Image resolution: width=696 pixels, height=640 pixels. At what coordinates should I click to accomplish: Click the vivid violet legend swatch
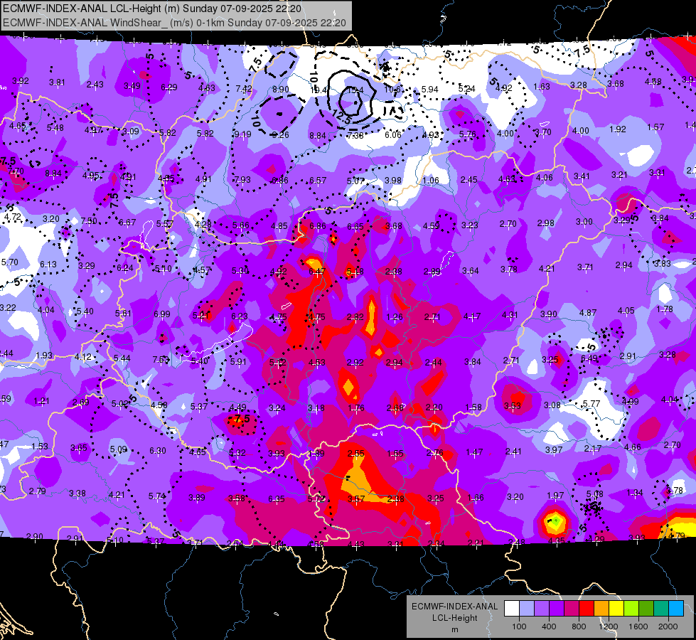pos(557,609)
